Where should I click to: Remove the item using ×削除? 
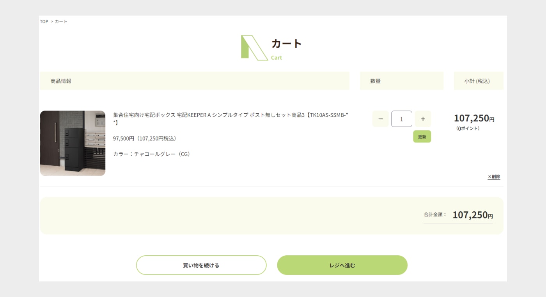point(494,177)
